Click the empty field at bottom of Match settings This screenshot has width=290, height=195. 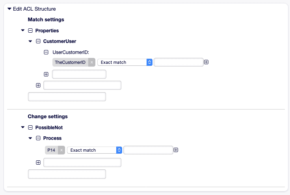coord(67,97)
